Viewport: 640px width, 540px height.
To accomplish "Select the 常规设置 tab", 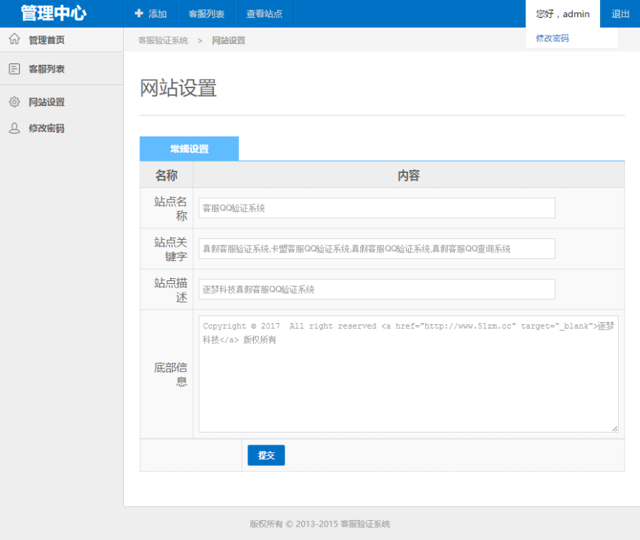I will click(189, 148).
